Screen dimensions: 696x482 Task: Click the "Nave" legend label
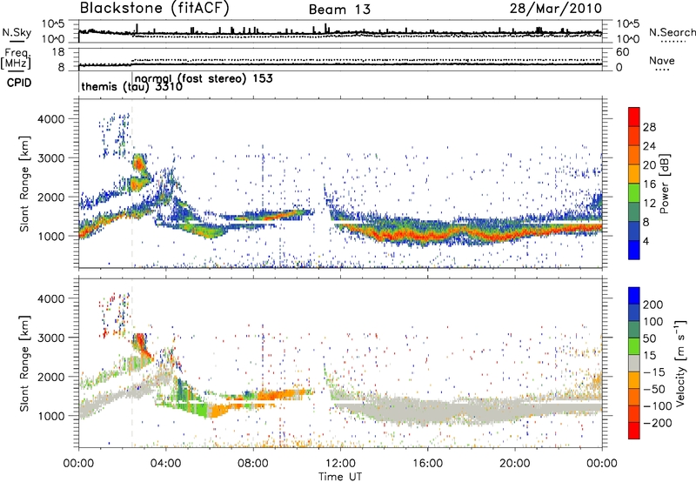point(661,61)
